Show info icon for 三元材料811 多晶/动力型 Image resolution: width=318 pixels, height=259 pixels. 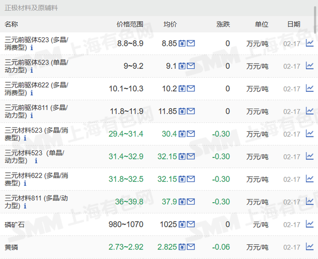(x=25, y=206)
